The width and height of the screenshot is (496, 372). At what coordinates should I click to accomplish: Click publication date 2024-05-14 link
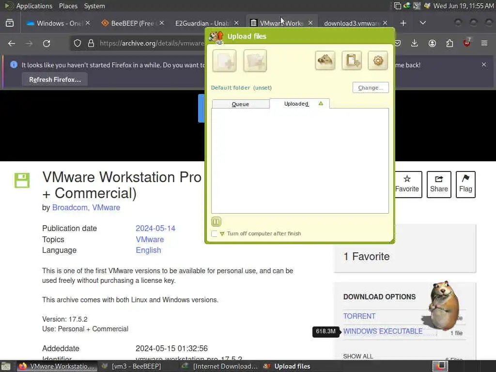click(x=155, y=229)
